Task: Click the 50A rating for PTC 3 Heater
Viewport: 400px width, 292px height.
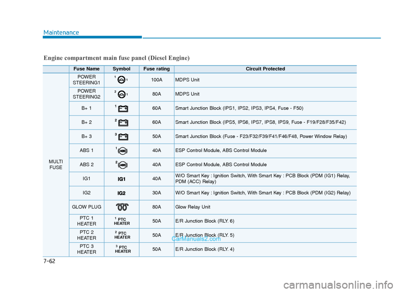Action: click(157, 249)
